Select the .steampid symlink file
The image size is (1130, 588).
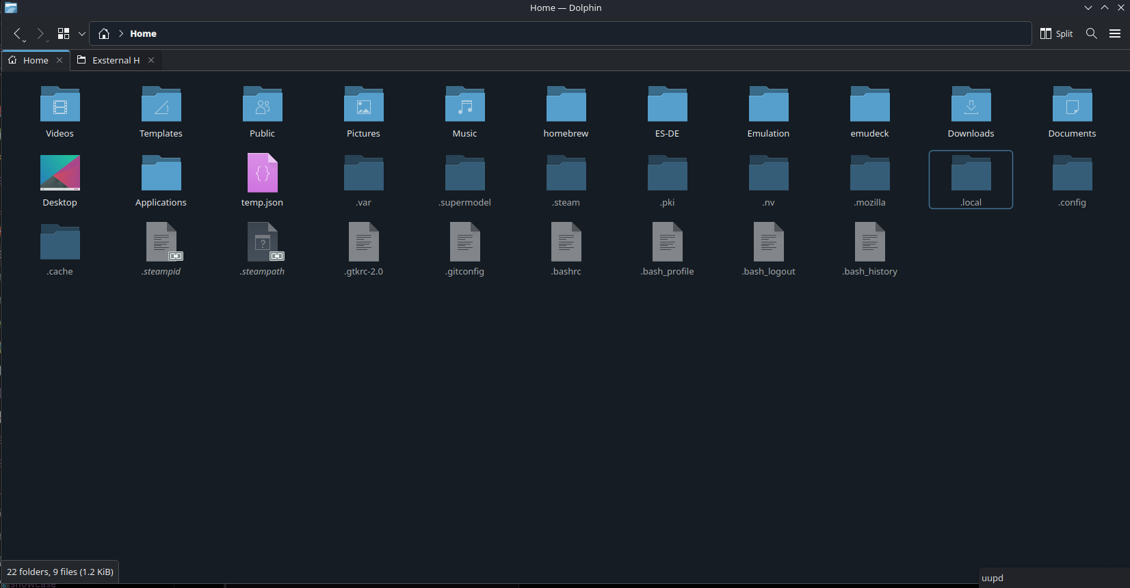point(161,250)
